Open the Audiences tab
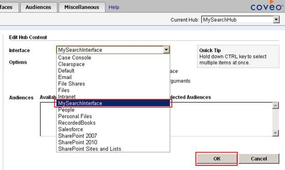This screenshot has height=170, width=285. pos(38,7)
